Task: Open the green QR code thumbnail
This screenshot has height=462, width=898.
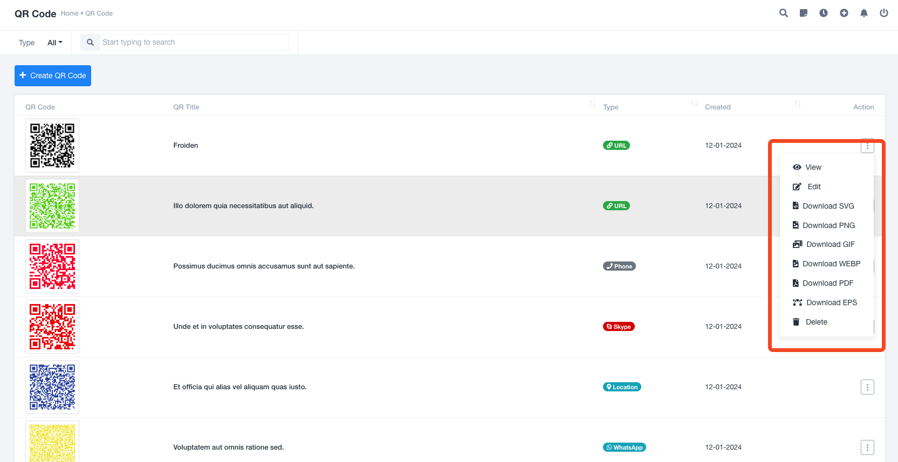Action: click(52, 206)
